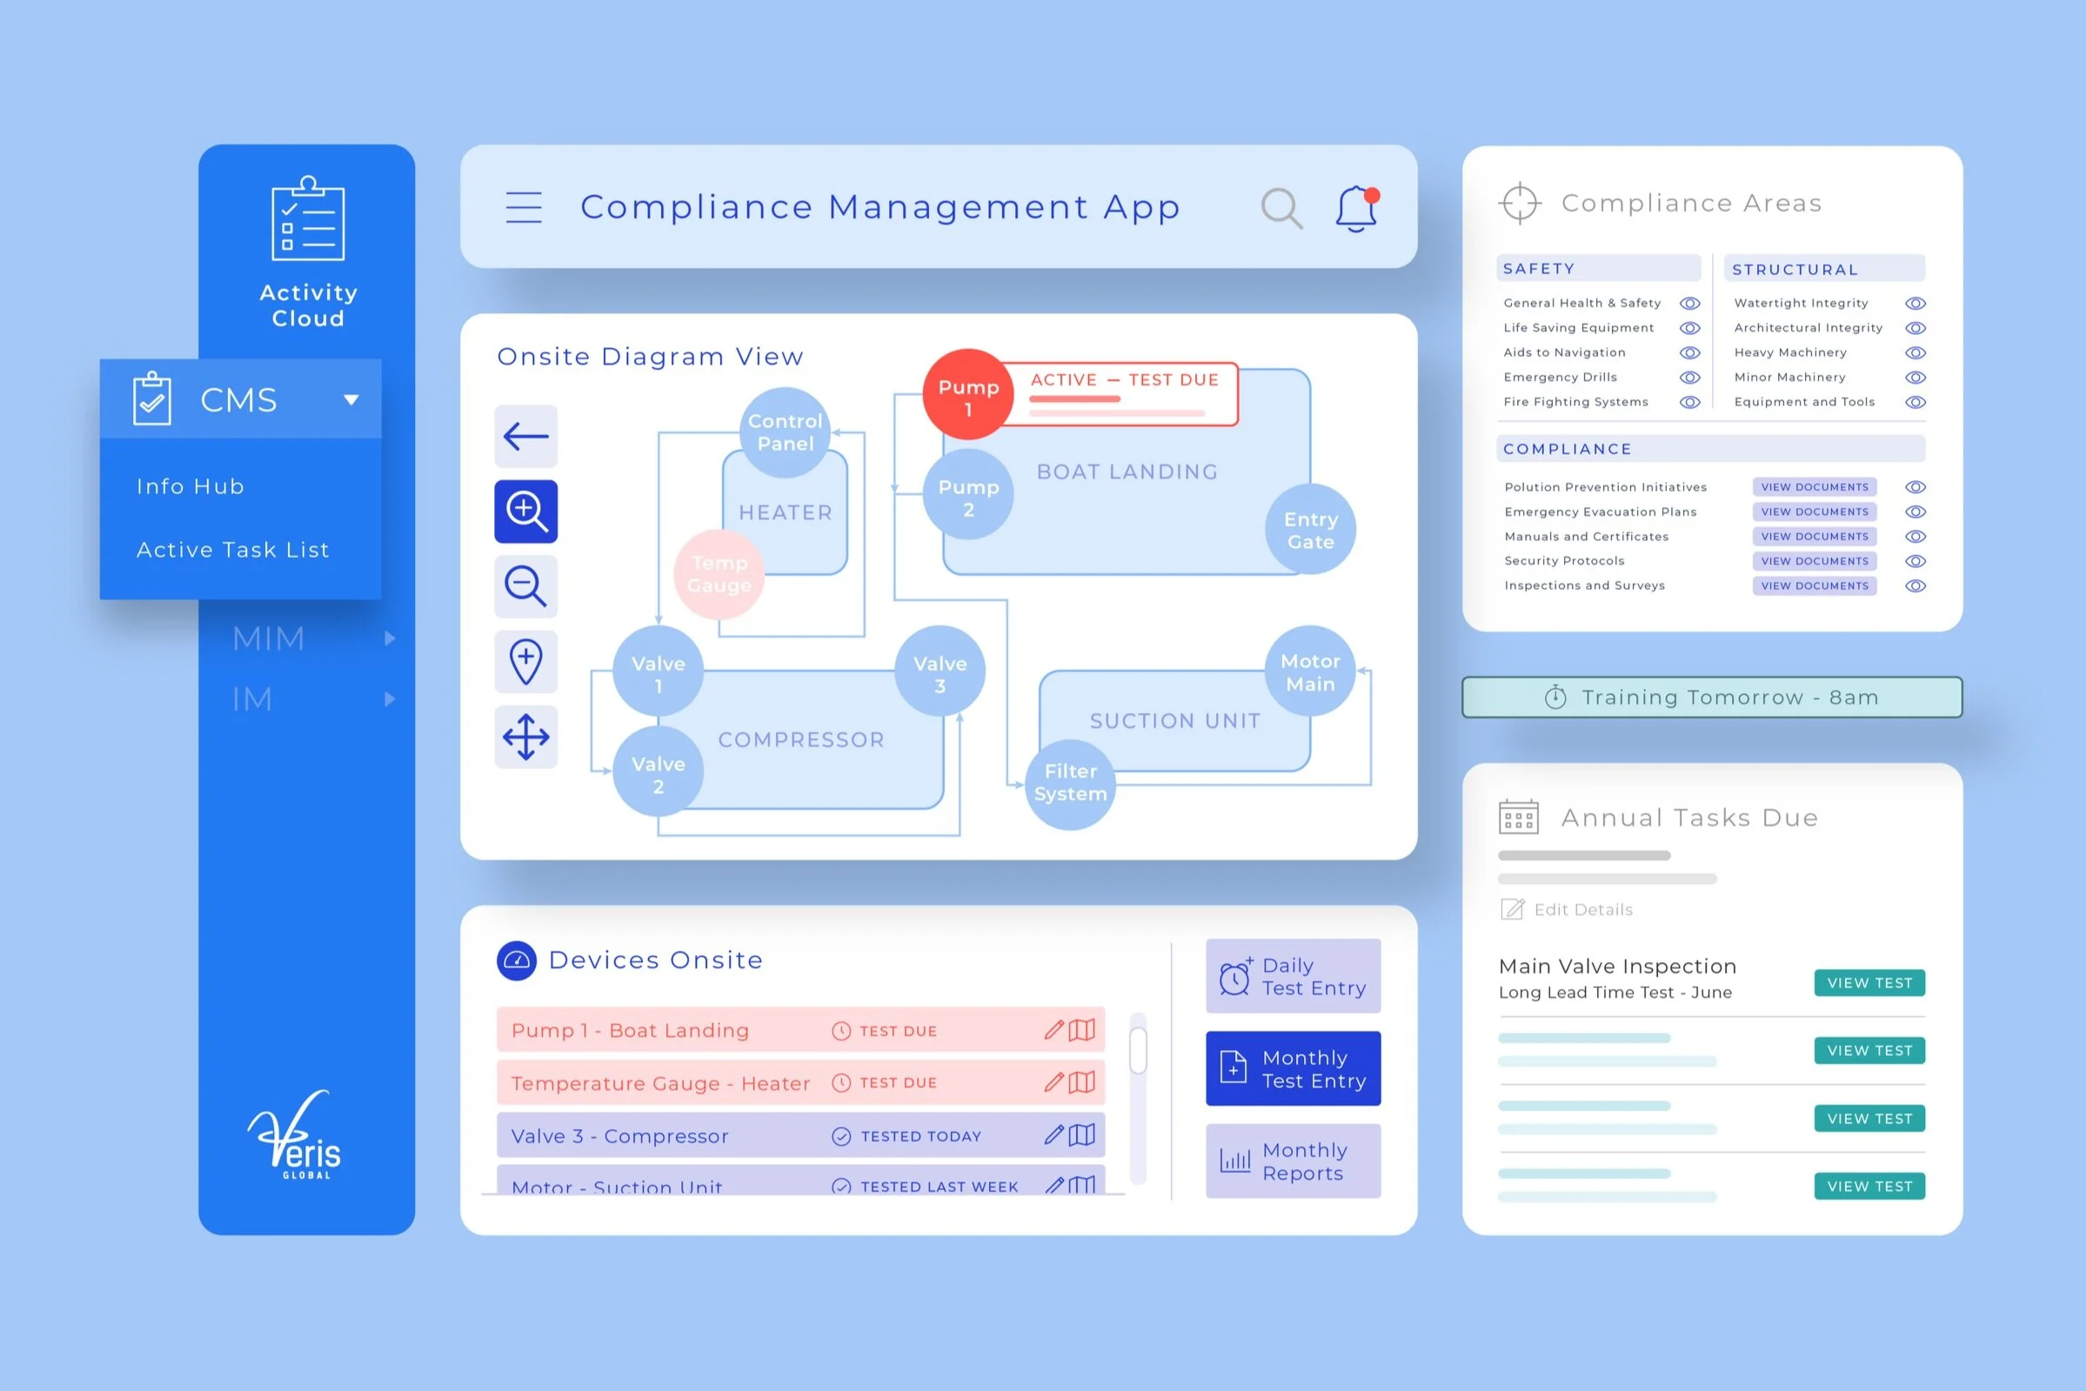The height and width of the screenshot is (1391, 2086).
Task: Open search with the magnifier icon
Action: [1280, 208]
